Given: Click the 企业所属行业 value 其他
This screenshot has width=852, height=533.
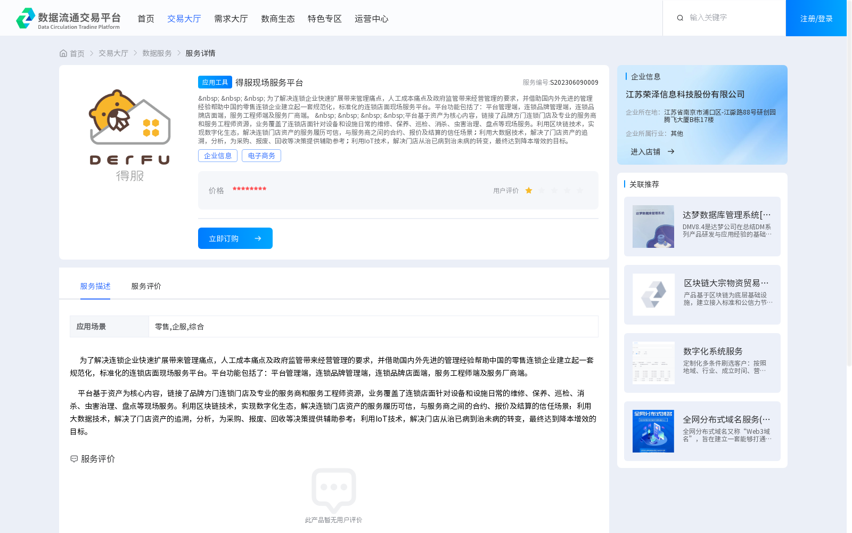Looking at the screenshot, I should tap(677, 134).
